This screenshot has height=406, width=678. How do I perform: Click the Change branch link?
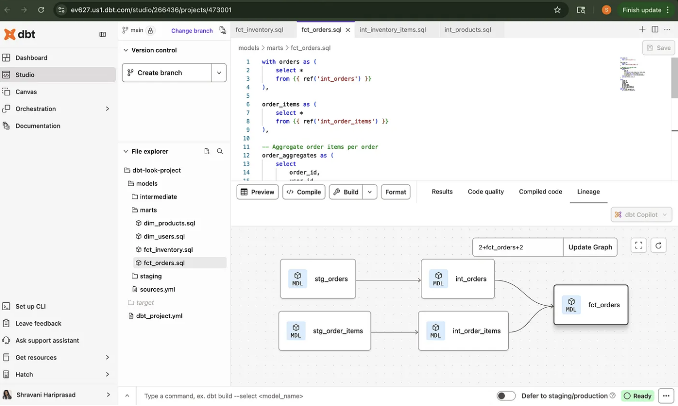[x=192, y=31]
